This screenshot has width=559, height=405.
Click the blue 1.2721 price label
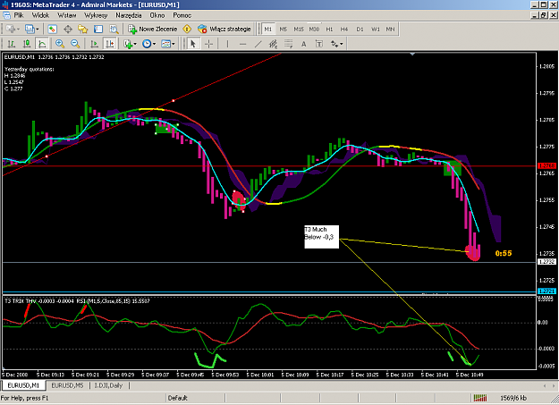click(546, 291)
